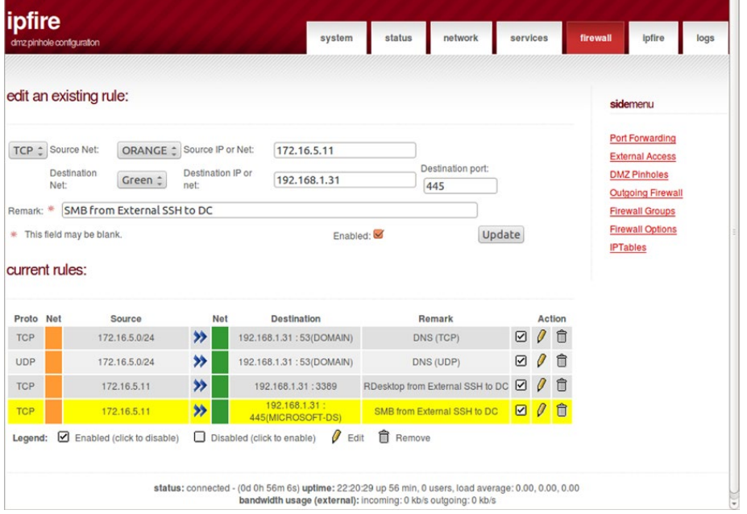747x514 pixels.
Task: Edit the RDesktop rule using pencil icon
Action: pyautogui.click(x=540, y=383)
